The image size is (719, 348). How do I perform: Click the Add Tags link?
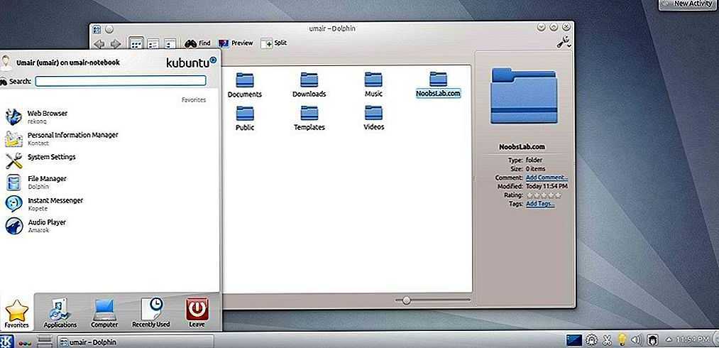(540, 204)
